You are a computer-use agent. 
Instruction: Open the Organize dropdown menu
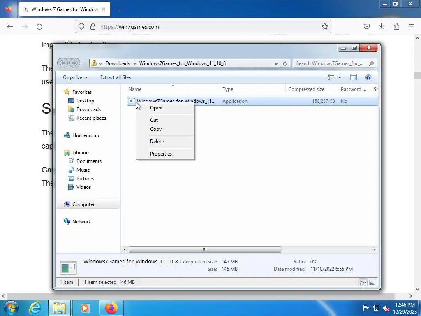pos(75,77)
